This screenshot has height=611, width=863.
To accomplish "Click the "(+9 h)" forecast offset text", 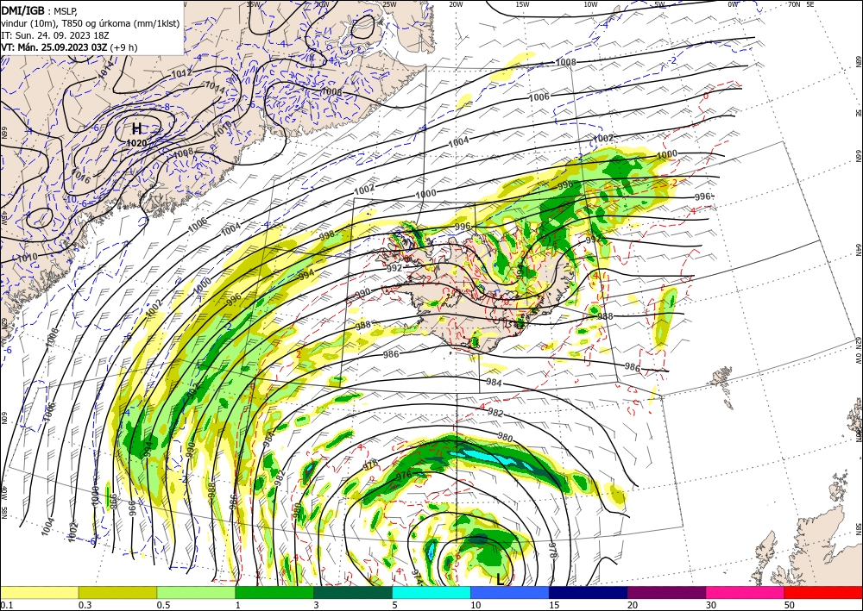I will [x=123, y=47].
